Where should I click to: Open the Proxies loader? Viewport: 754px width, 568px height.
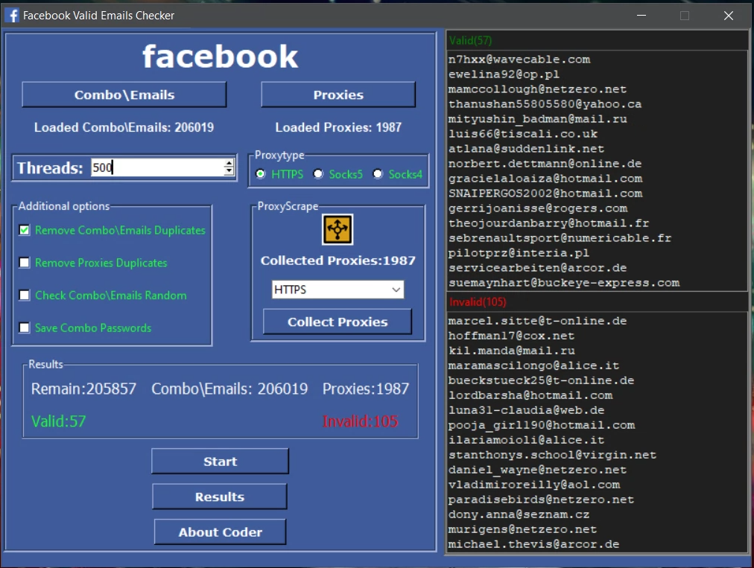click(338, 95)
